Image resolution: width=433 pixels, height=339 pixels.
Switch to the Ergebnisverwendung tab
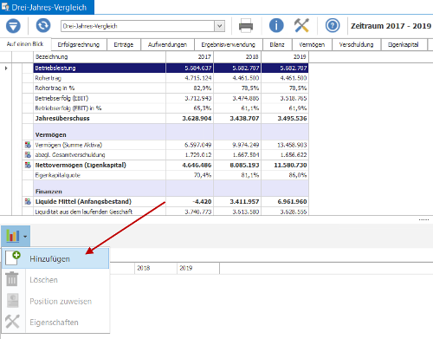(229, 45)
